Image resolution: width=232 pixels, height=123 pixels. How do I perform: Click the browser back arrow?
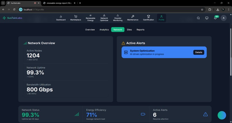(x=3, y=9)
